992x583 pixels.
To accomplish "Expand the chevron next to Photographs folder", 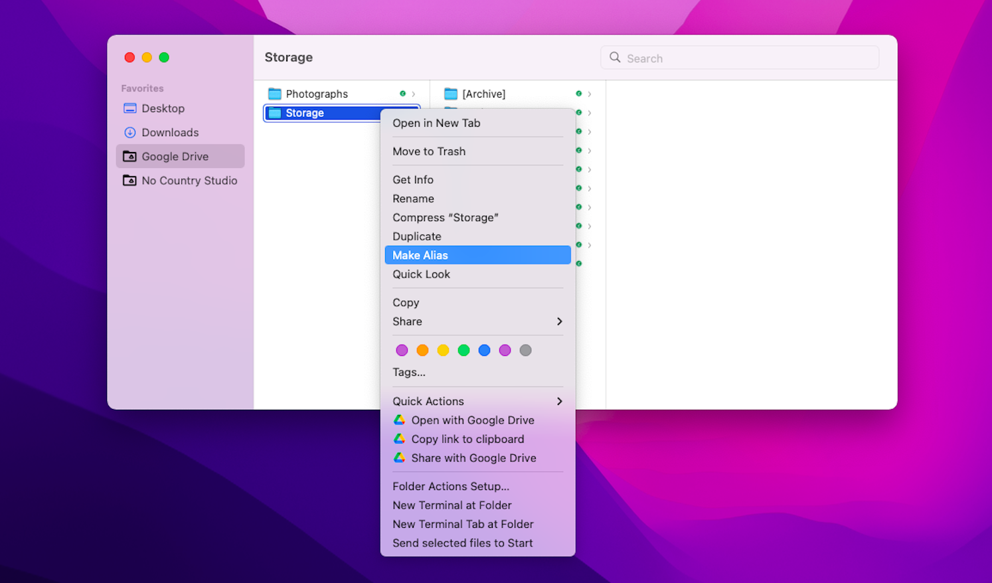I will coord(414,94).
